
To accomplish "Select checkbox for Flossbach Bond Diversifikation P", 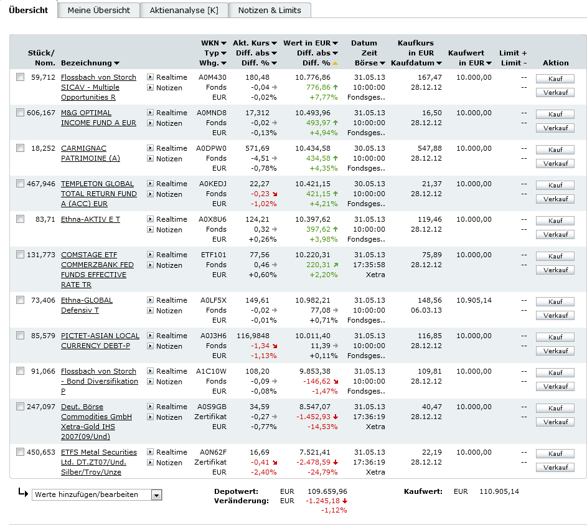I will [x=20, y=371].
